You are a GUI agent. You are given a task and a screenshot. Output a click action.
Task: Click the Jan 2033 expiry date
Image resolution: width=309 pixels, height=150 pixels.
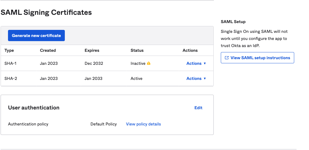tap(93, 78)
